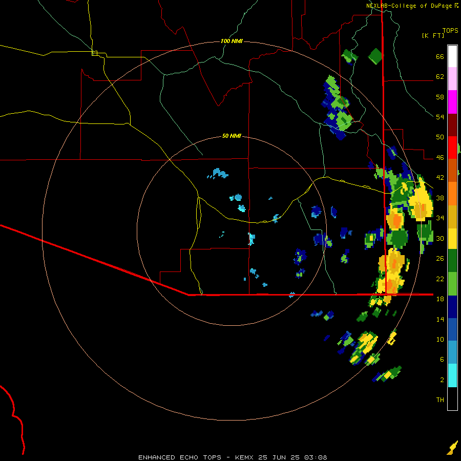Select the dark red legend swatch
461x461 pixels.
[452, 125]
